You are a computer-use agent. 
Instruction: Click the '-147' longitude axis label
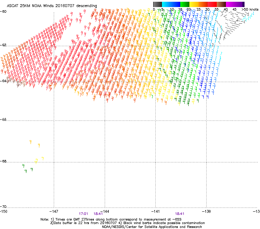pos(54,211)
